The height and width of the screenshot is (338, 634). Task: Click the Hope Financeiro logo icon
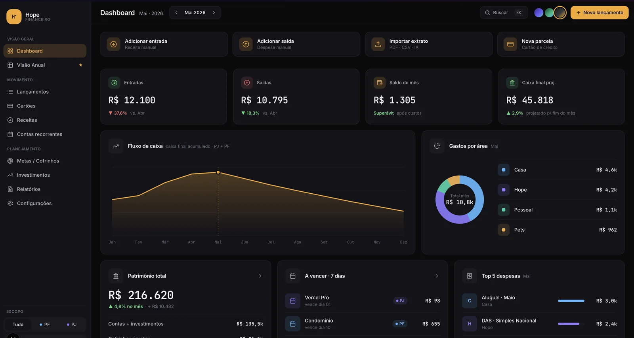coord(14,17)
